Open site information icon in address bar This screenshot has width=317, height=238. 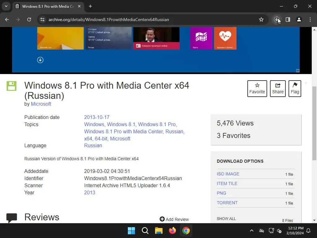click(42, 20)
